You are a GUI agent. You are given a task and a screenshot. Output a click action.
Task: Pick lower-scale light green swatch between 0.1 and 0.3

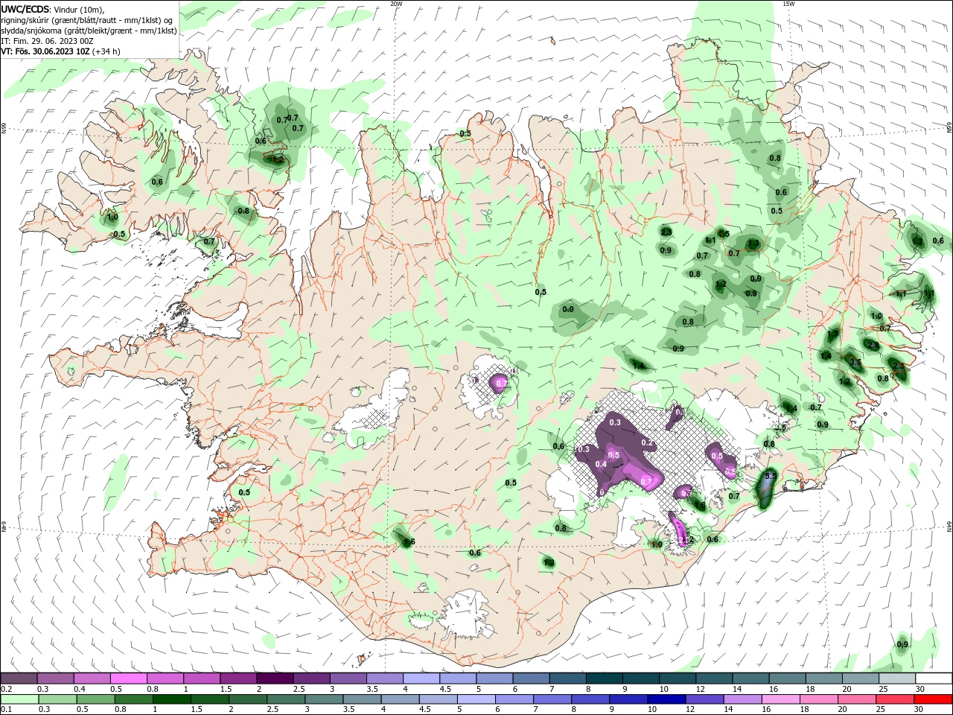coord(19,699)
